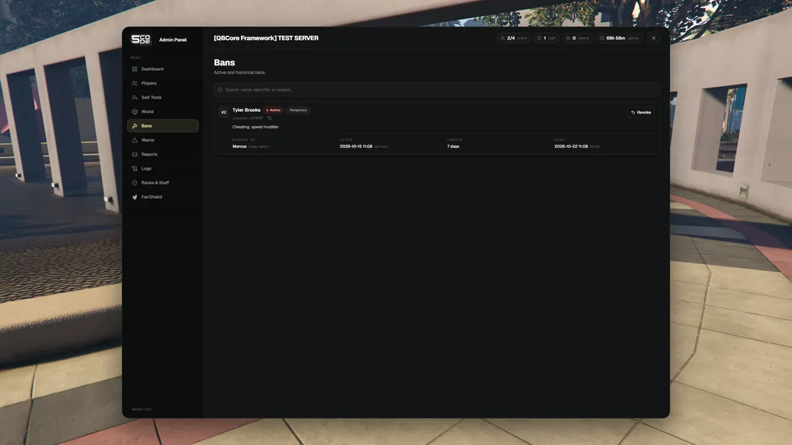792x445 pixels.
Task: Click the 2/4 online players stat
Action: tap(514, 38)
